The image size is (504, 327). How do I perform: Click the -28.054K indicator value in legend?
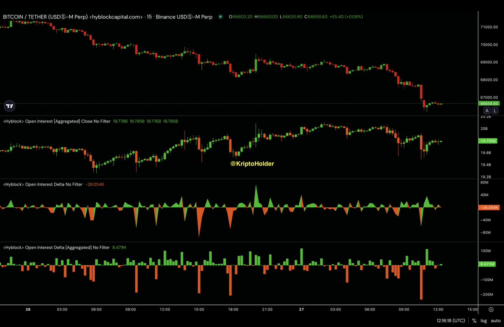coord(95,185)
